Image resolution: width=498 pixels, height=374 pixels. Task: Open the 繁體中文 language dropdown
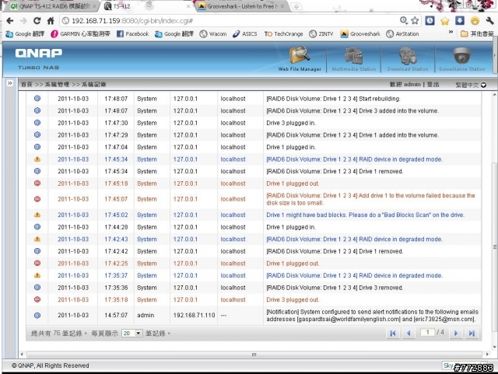click(x=471, y=85)
